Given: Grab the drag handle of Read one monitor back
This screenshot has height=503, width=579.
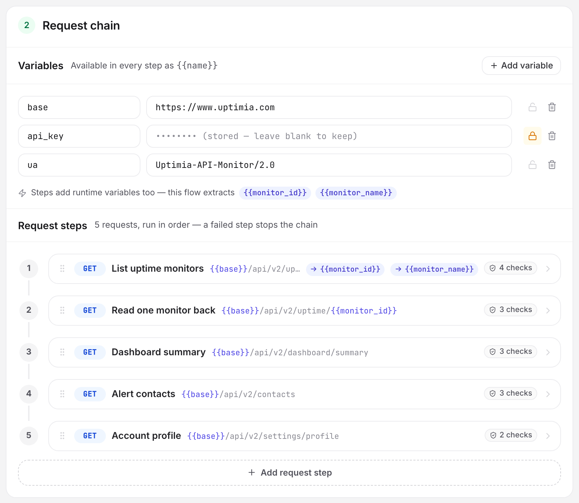Looking at the screenshot, I should click(x=62, y=310).
